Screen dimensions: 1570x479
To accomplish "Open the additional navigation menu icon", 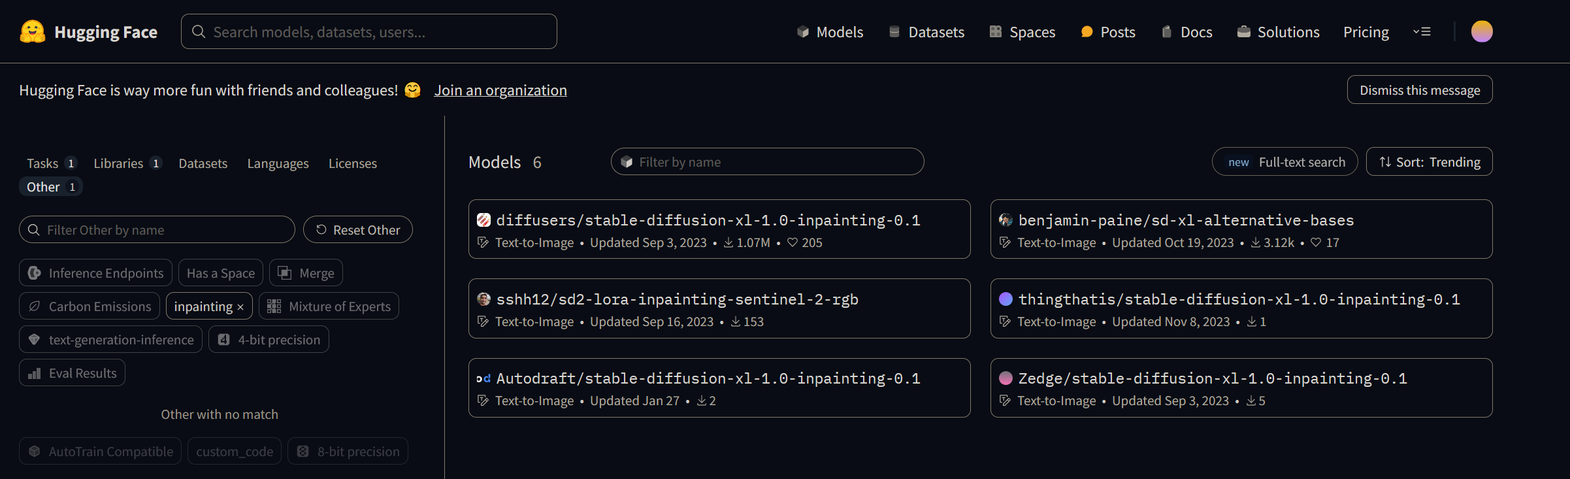I will 1422,31.
